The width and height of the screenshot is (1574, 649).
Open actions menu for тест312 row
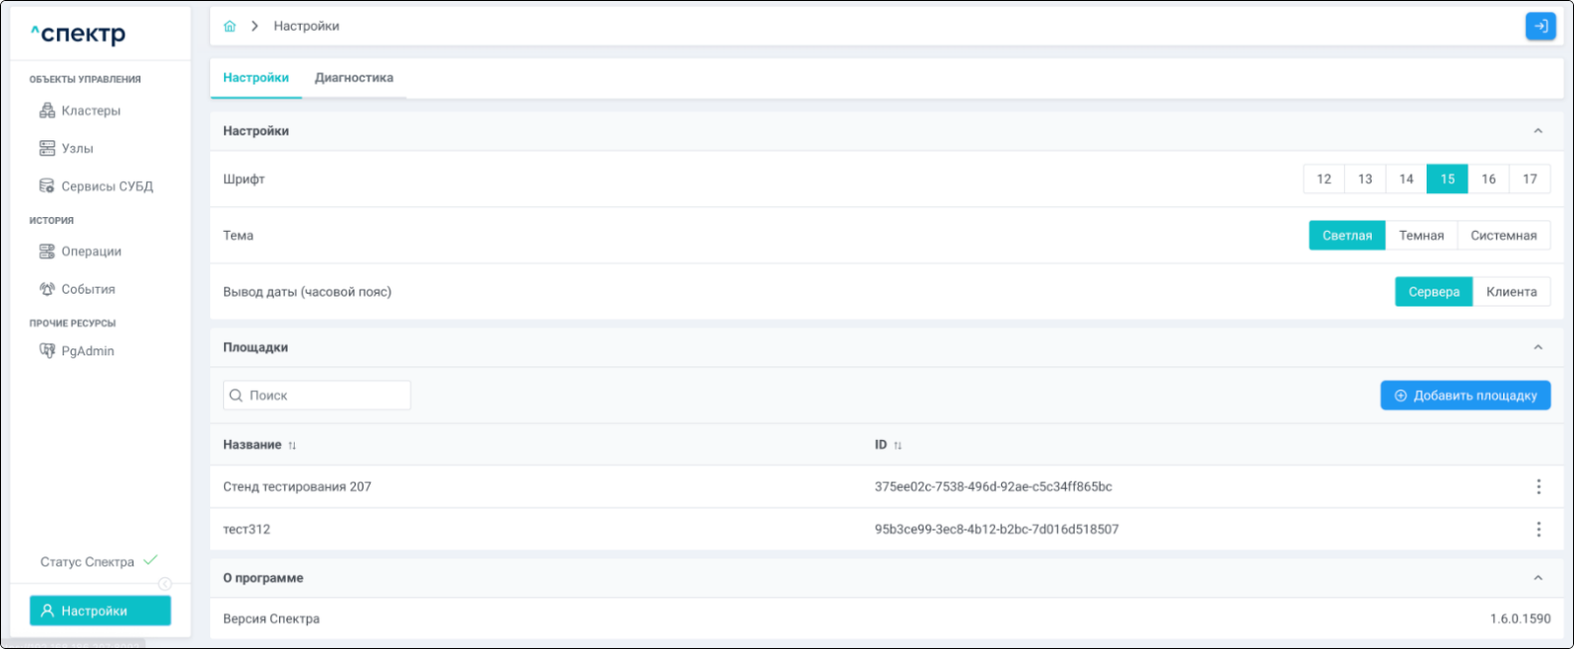point(1538,530)
